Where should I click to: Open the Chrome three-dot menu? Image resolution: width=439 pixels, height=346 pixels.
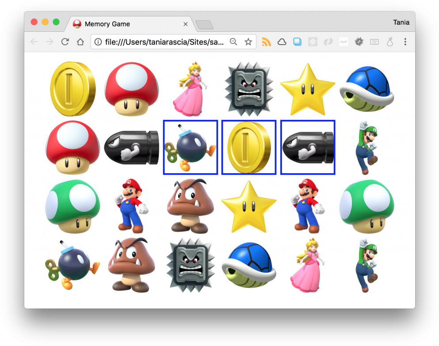click(x=405, y=42)
